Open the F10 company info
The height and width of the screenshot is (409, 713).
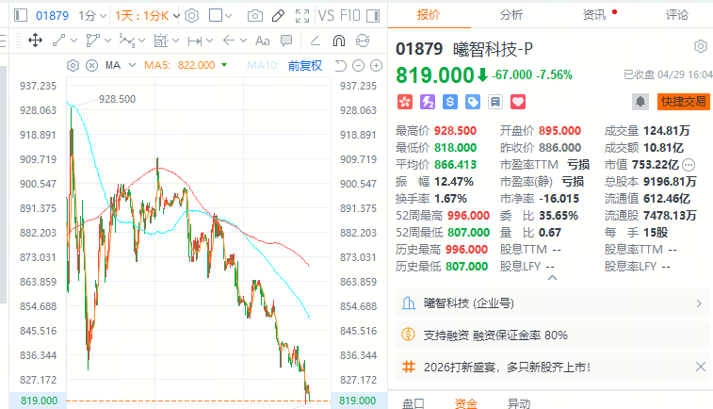pyautogui.click(x=349, y=16)
